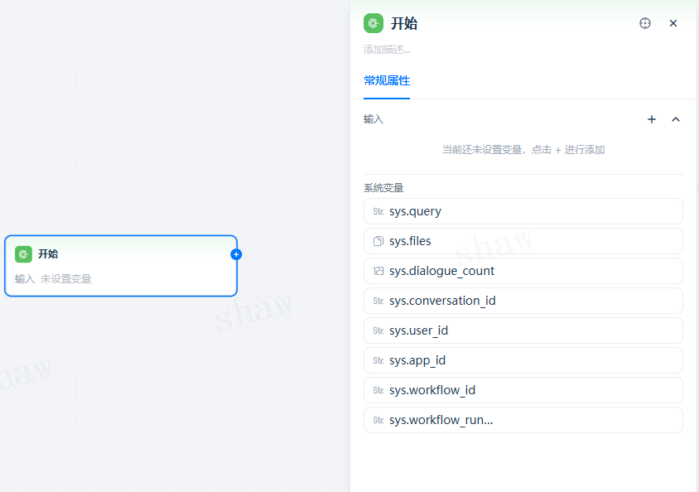Screen dimensions: 699x492
Task: Select the 开始 node on the canvas
Action: [x=120, y=266]
